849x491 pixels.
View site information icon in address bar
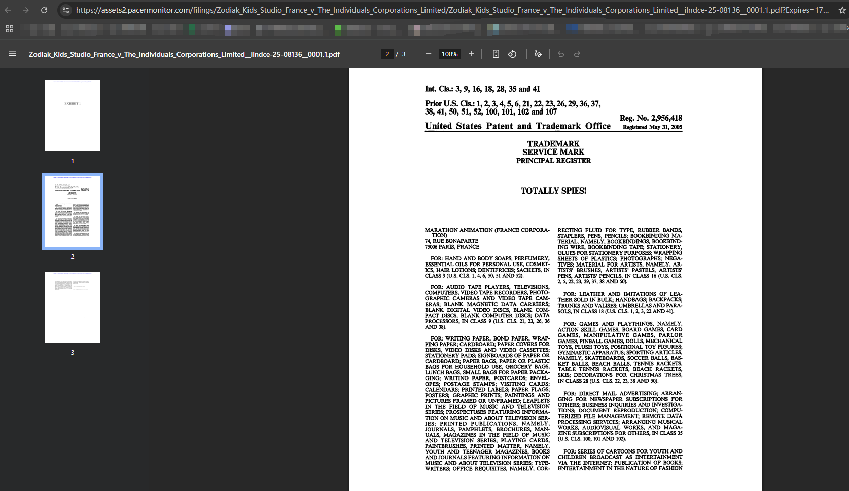(65, 10)
